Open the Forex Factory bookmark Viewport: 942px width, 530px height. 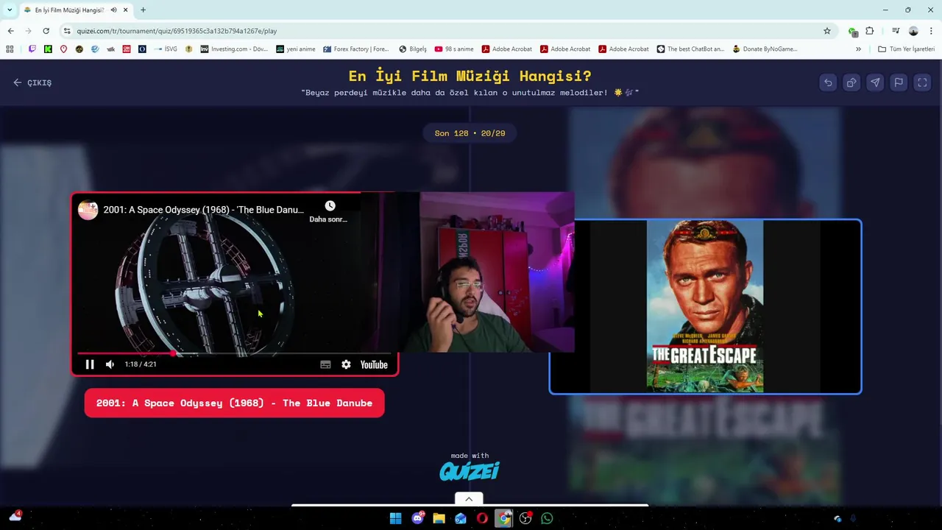coord(356,49)
